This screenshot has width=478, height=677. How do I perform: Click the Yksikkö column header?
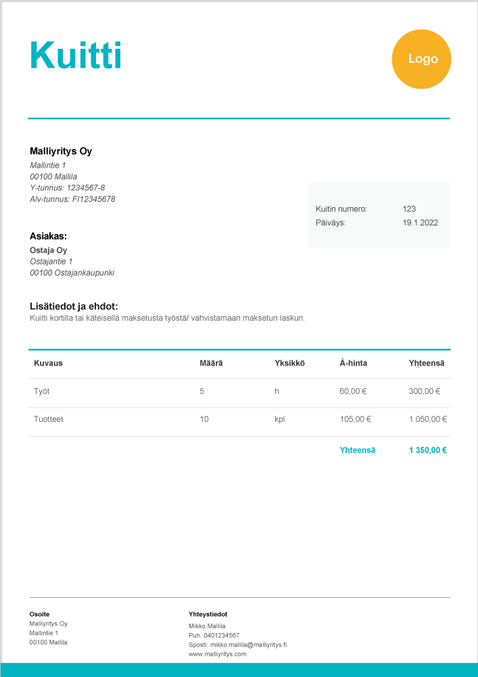289,364
